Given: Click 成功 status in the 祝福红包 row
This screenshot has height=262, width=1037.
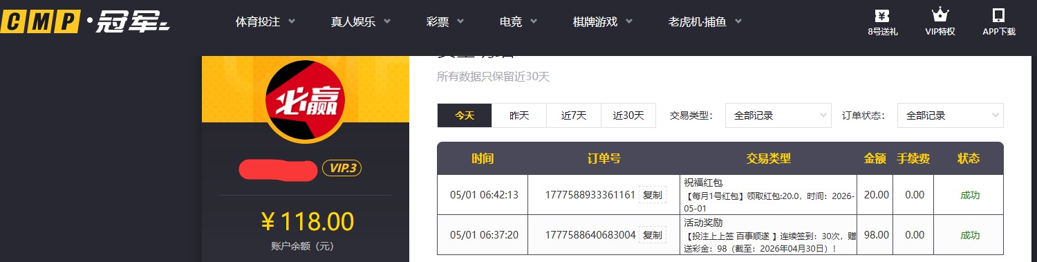Looking at the screenshot, I should click(970, 195).
